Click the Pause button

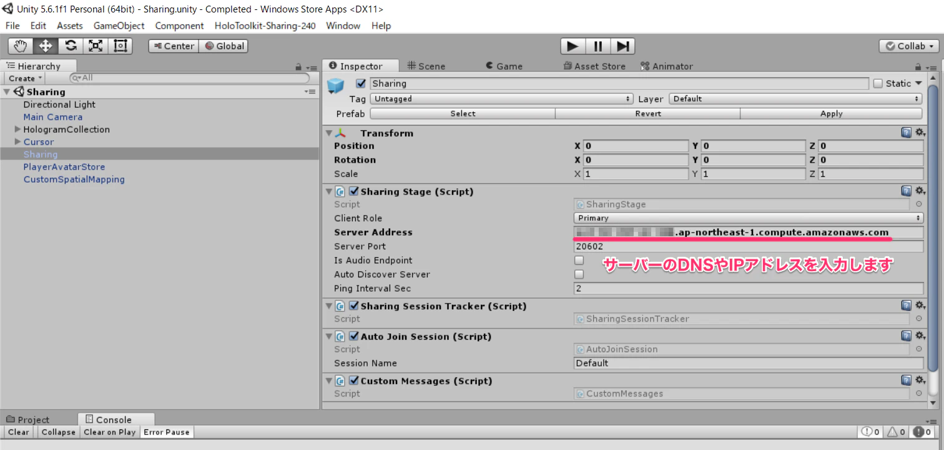tap(597, 46)
